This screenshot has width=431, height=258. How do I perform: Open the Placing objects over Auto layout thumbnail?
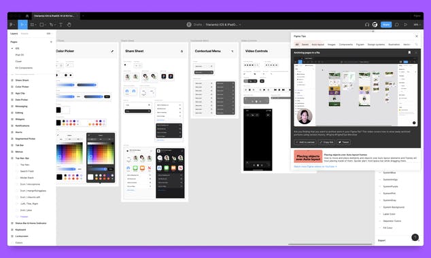308,156
